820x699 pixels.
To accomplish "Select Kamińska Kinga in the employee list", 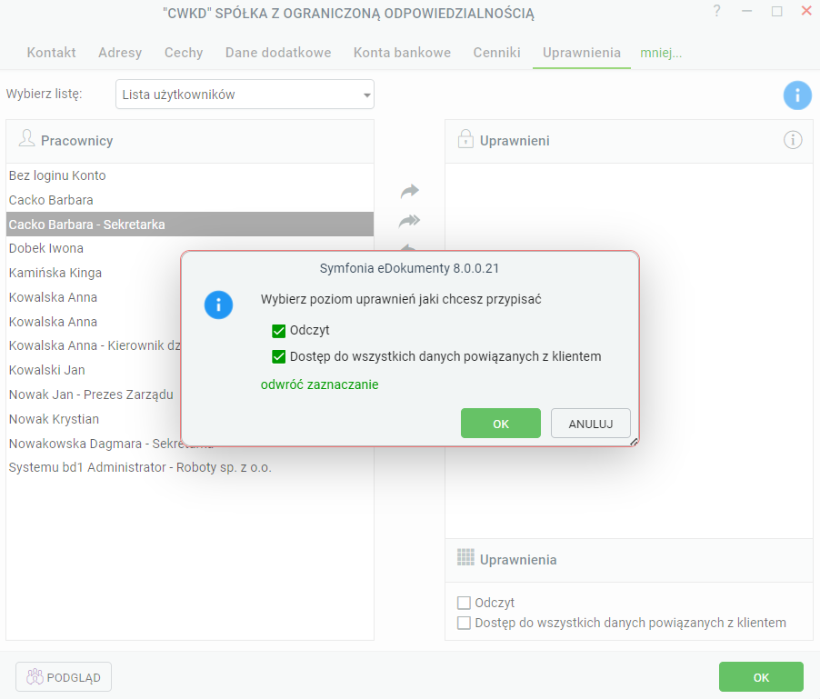I will coord(94,273).
